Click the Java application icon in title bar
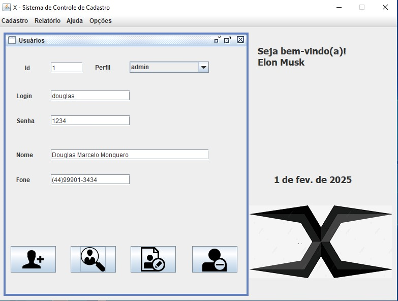 coord(7,7)
